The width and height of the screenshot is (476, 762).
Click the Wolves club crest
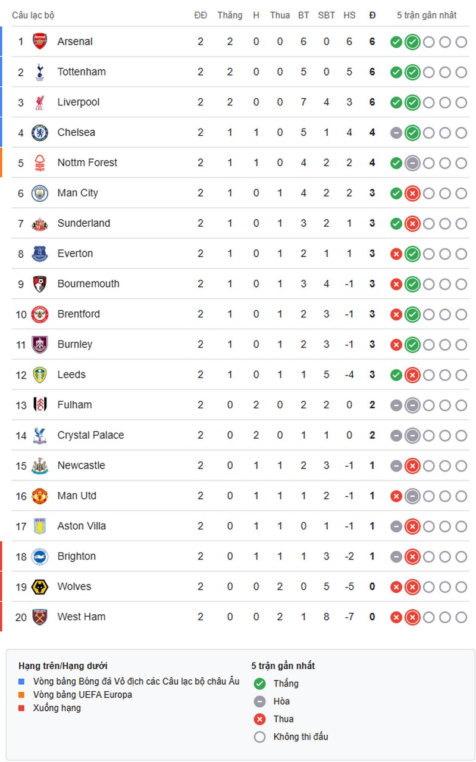point(40,586)
